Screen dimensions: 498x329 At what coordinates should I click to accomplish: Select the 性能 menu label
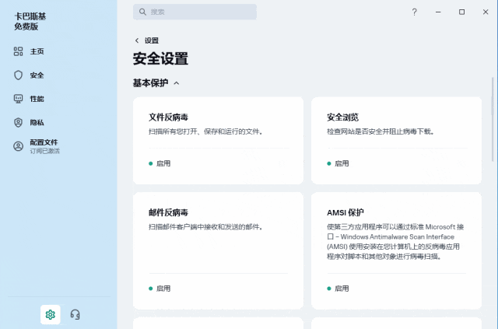tap(37, 99)
